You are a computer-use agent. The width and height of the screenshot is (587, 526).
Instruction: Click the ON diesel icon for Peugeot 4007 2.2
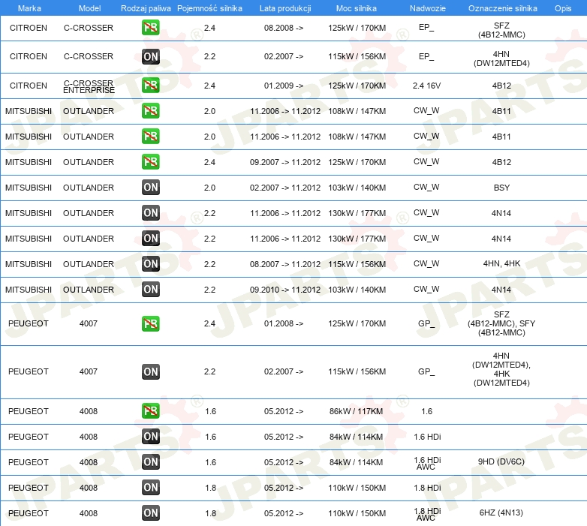(x=150, y=371)
